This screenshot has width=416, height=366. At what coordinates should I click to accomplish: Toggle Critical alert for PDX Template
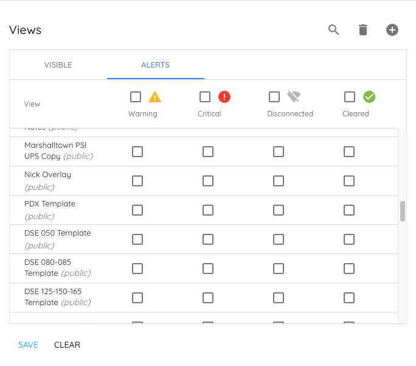click(x=208, y=210)
